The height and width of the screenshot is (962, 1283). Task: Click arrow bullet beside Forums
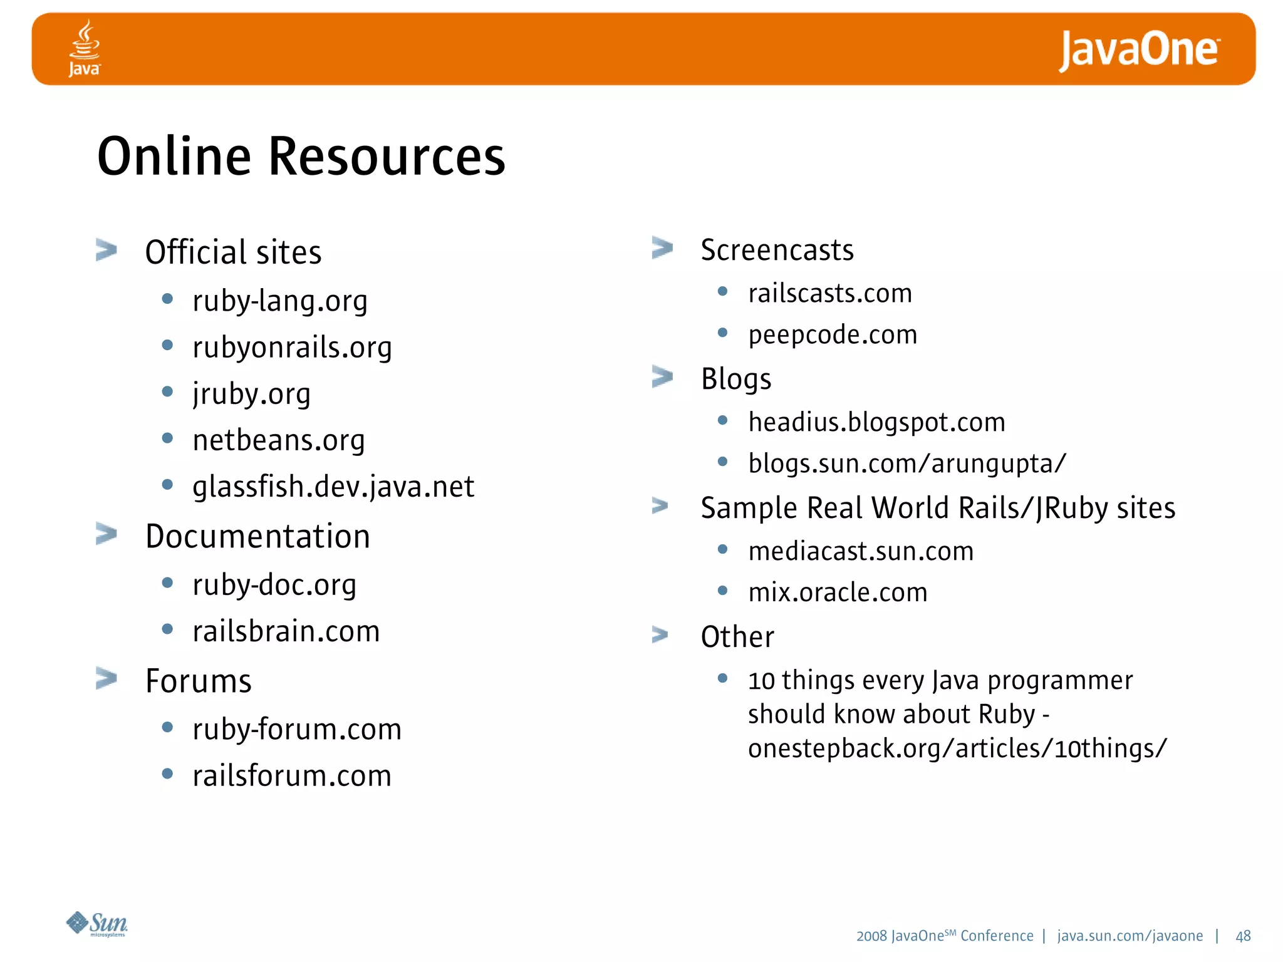click(x=106, y=678)
